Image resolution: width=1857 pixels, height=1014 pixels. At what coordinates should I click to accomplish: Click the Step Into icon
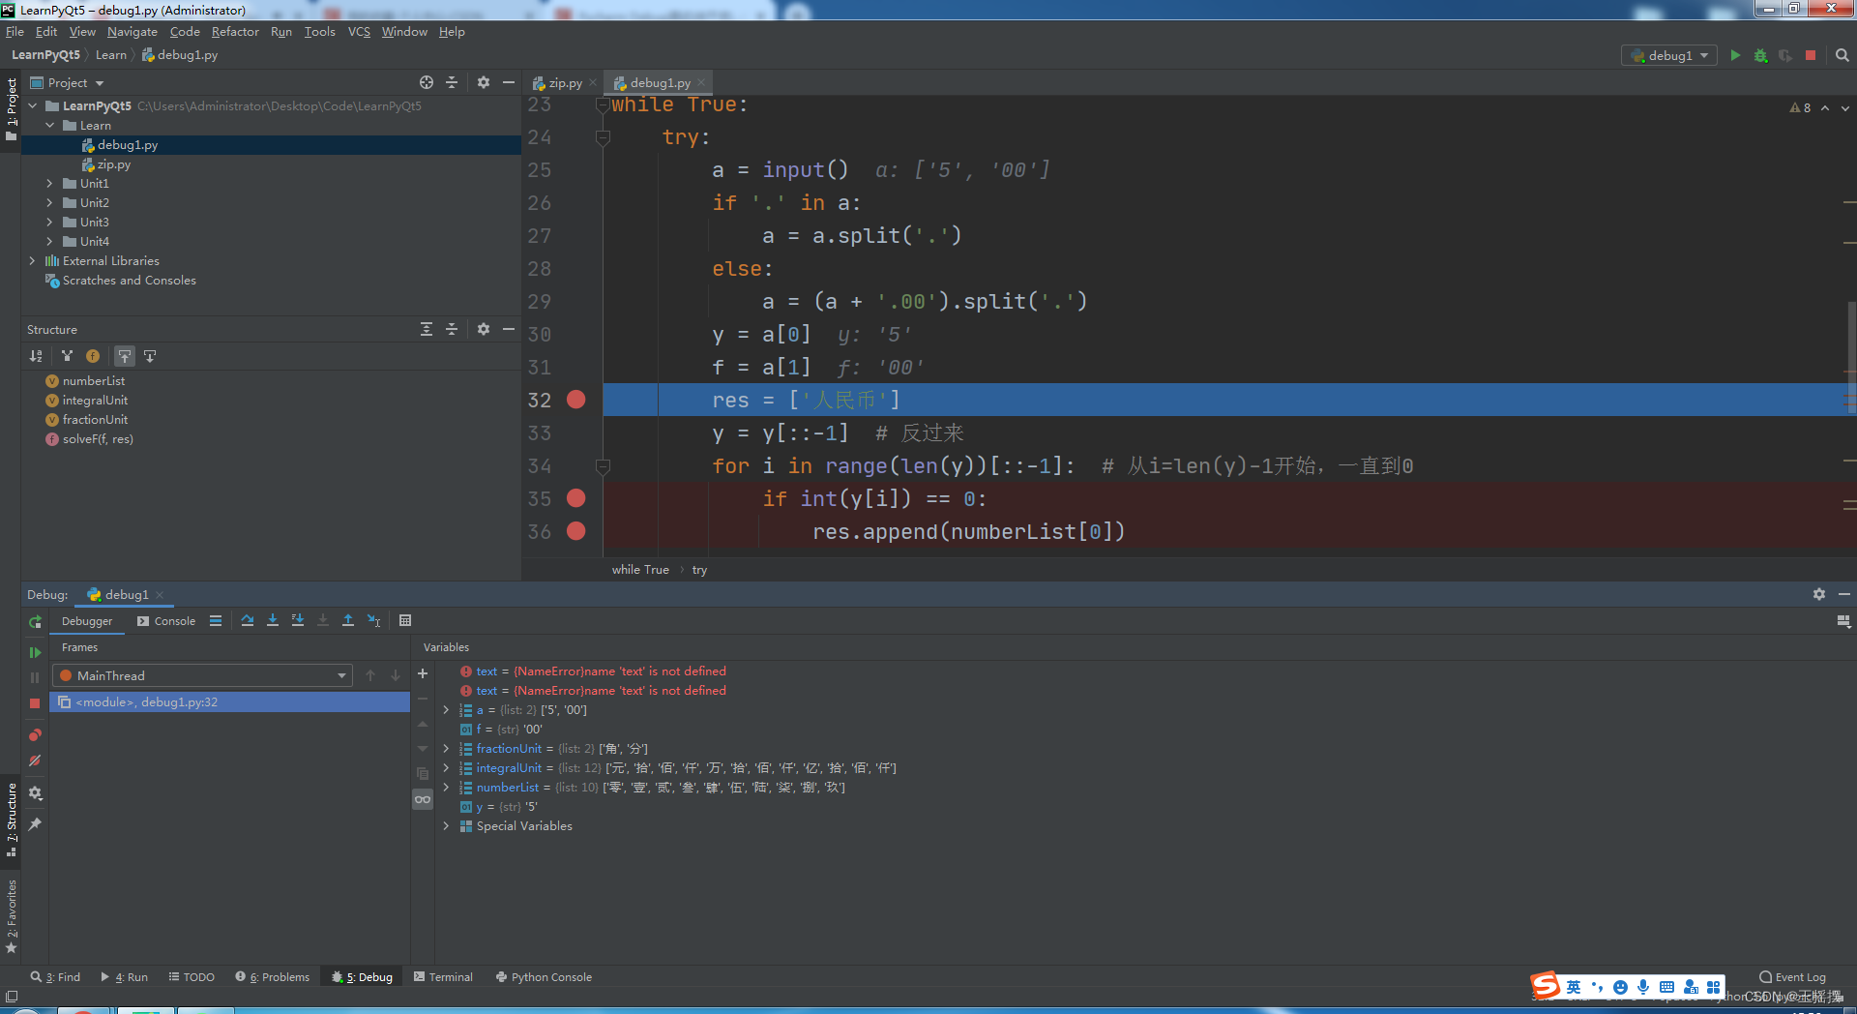click(x=272, y=620)
